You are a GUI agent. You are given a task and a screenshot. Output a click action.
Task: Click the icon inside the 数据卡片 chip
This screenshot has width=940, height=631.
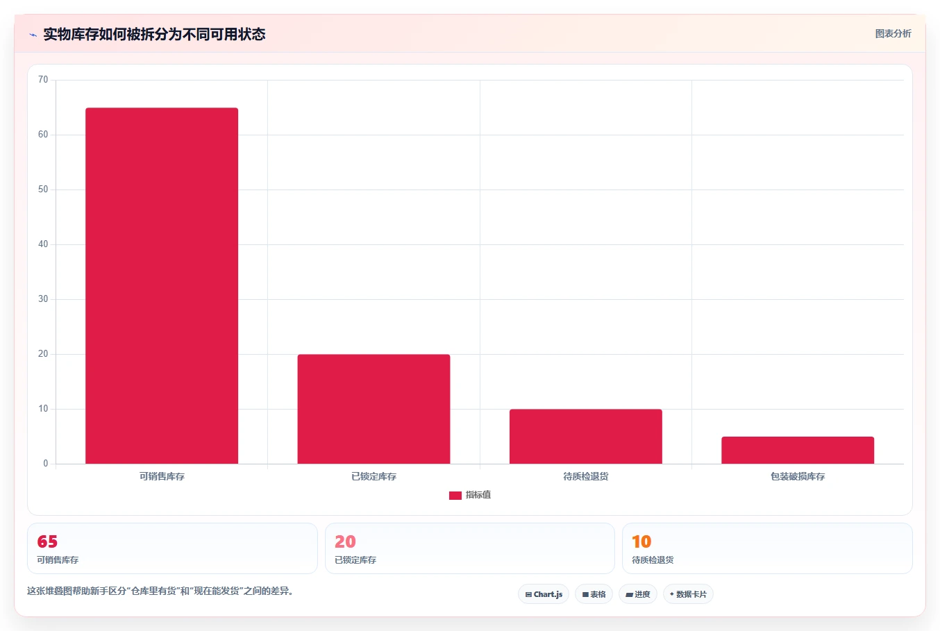672,594
